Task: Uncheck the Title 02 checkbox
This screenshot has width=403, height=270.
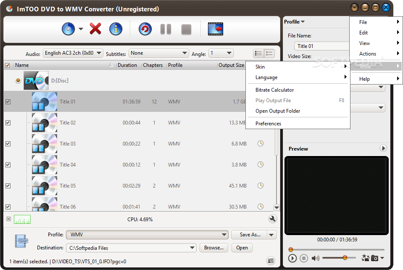Action: click(x=8, y=123)
